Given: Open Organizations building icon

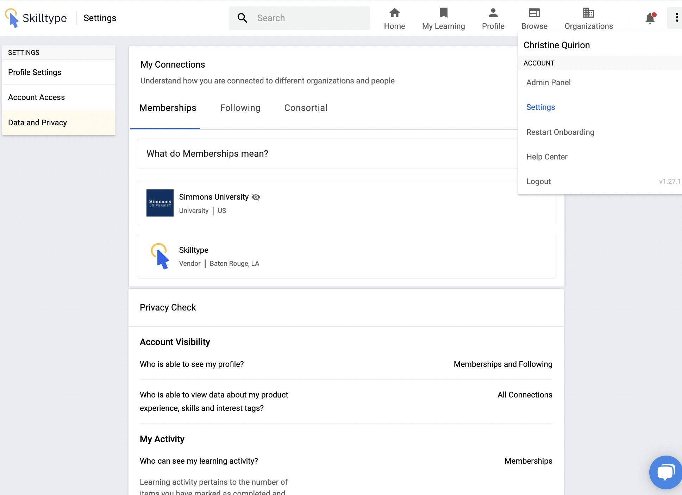Looking at the screenshot, I should tap(588, 13).
